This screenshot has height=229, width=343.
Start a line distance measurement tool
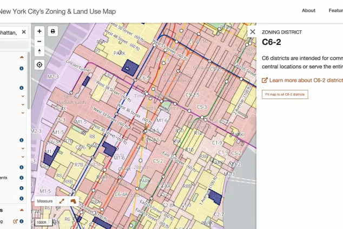(62, 201)
